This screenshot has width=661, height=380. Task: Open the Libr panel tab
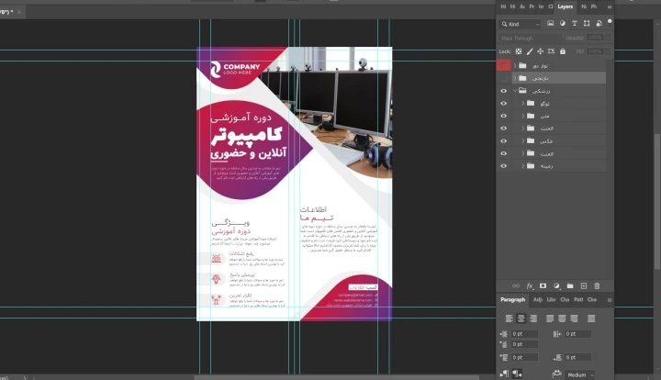(552, 299)
